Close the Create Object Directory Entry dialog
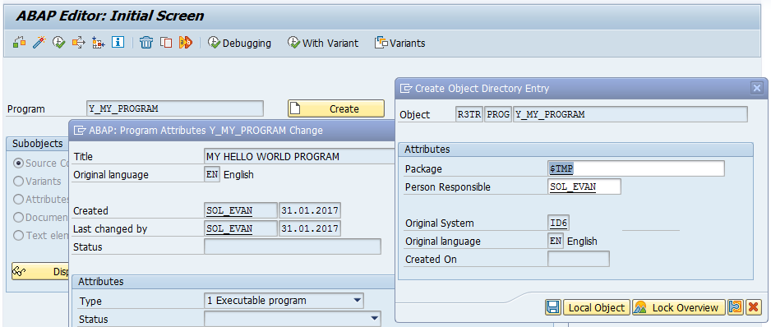 point(757,88)
